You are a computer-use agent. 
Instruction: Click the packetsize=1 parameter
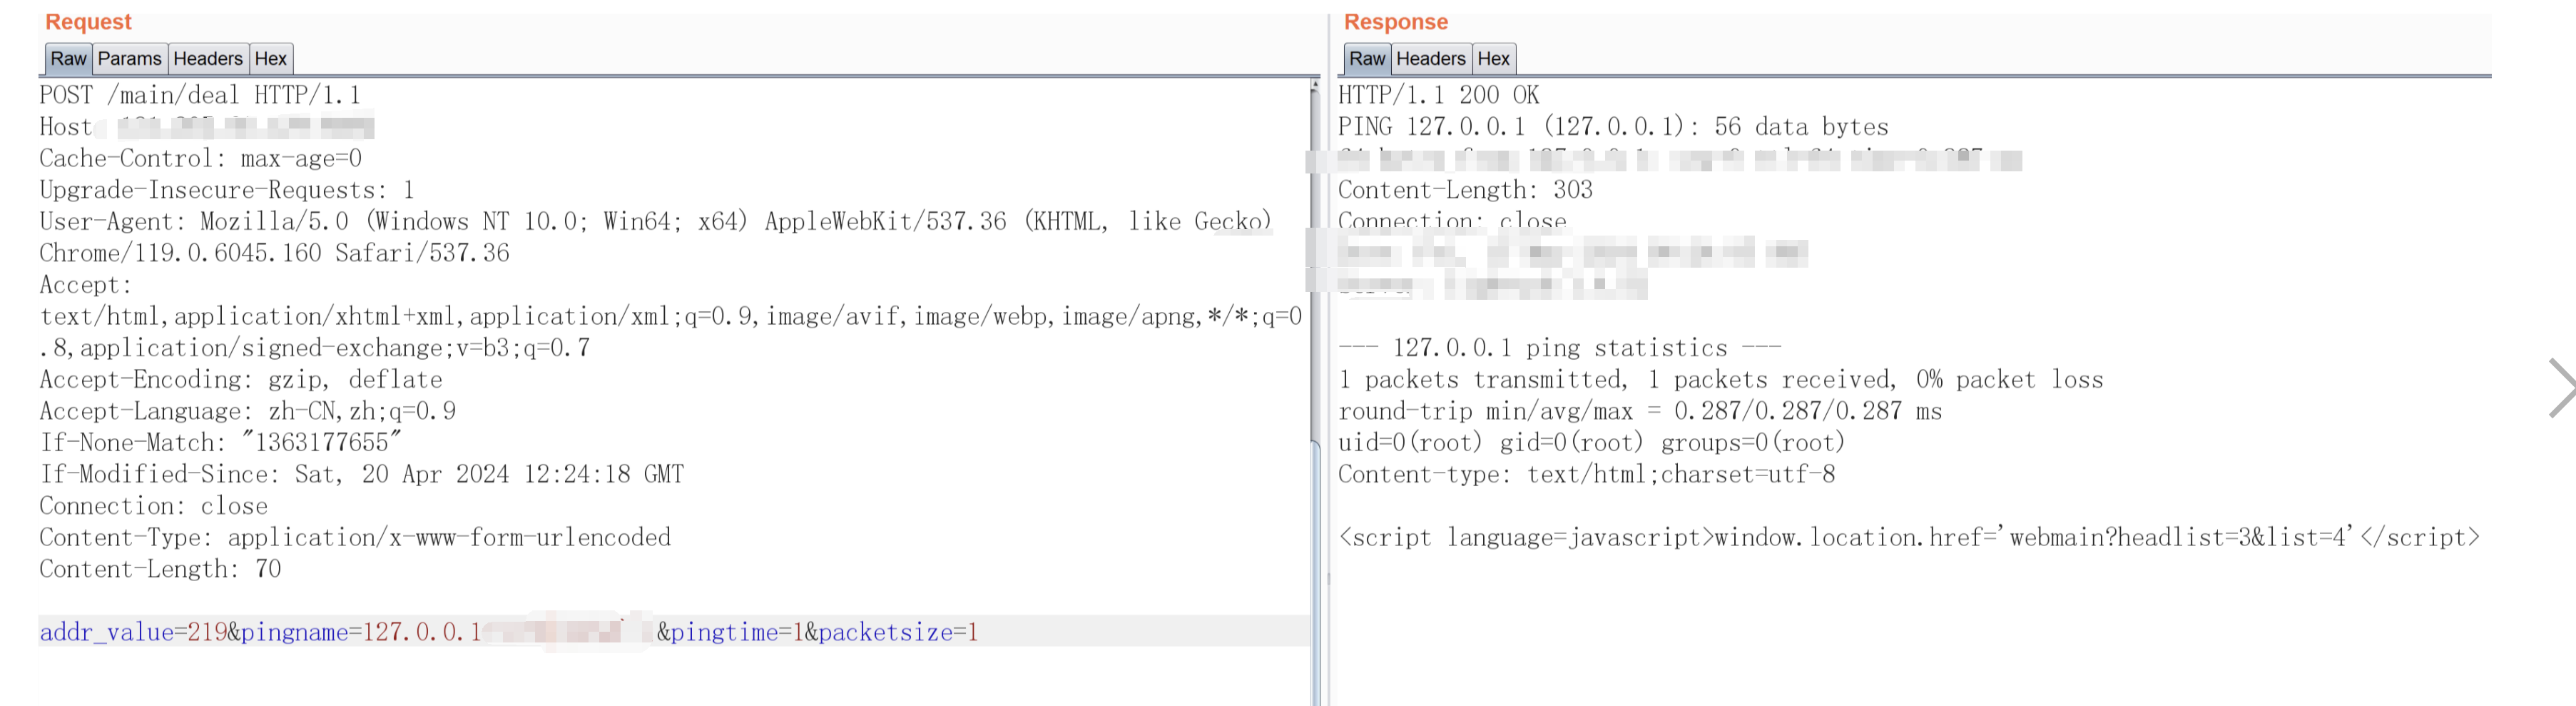coord(898,632)
